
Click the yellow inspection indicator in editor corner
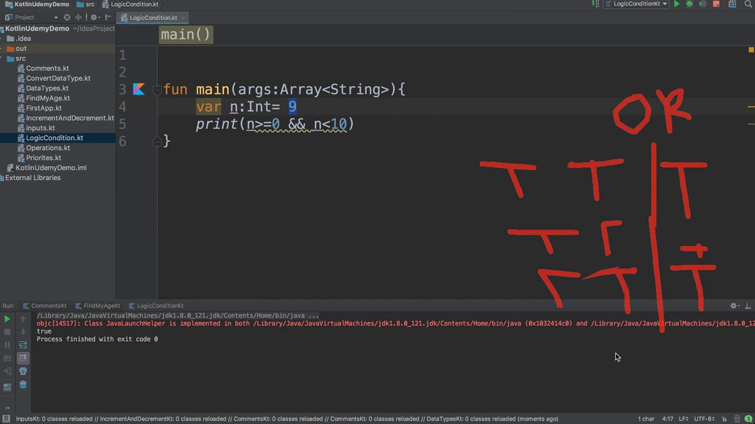[751, 51]
